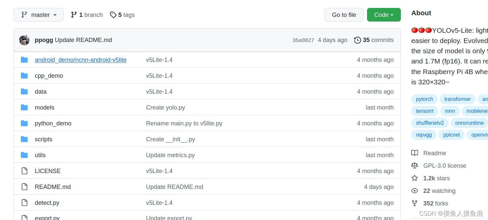This screenshot has width=488, height=220.
Task: View the 352 forks list
Action: click(436, 203)
